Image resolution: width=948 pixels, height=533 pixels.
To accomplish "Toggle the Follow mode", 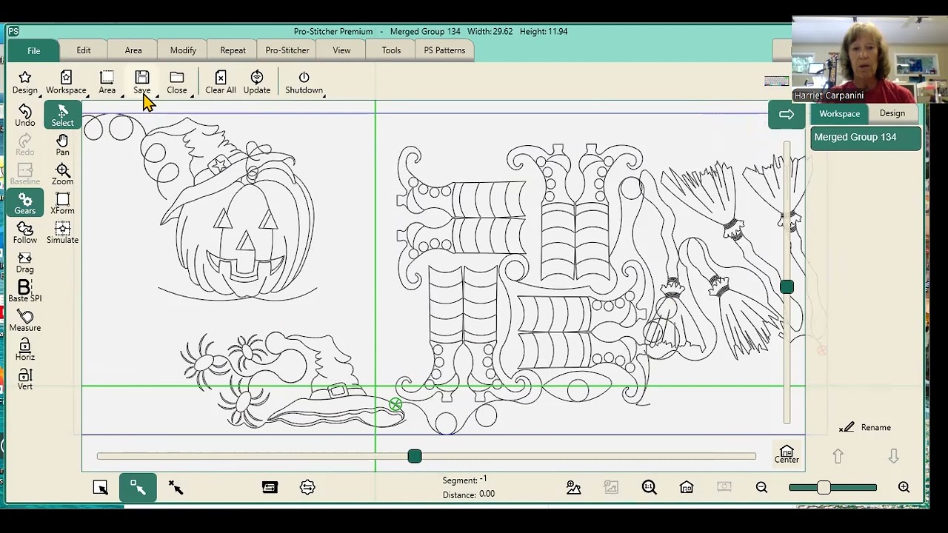I will click(24, 232).
